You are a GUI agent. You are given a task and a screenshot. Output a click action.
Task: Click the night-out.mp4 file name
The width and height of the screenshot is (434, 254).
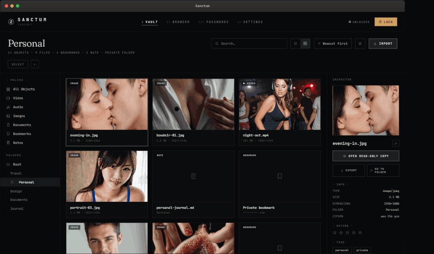point(256,135)
